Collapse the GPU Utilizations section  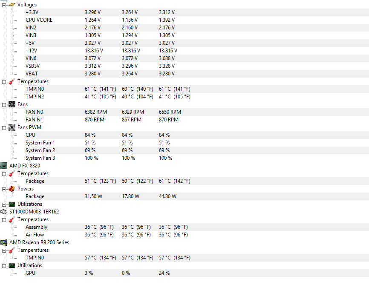pos(3,265)
